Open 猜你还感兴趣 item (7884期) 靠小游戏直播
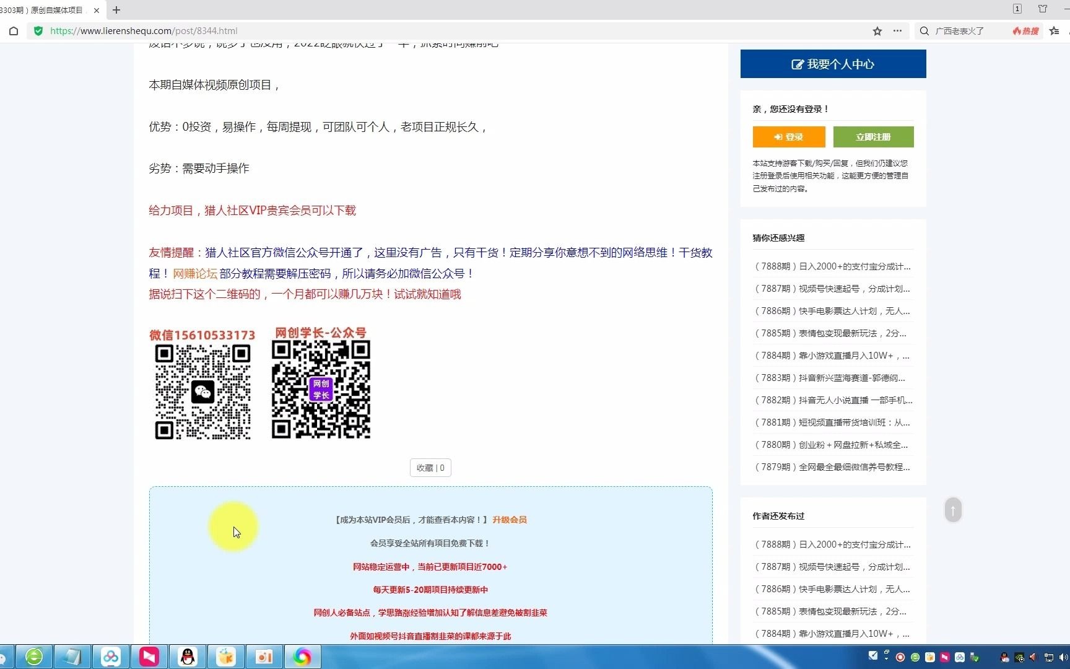The height and width of the screenshot is (669, 1070). pos(833,356)
